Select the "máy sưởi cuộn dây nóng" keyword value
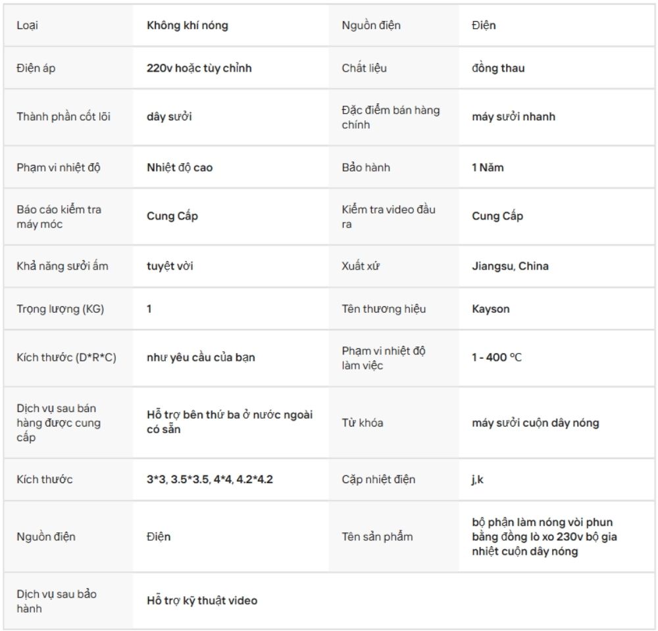658x631 pixels. pos(535,423)
